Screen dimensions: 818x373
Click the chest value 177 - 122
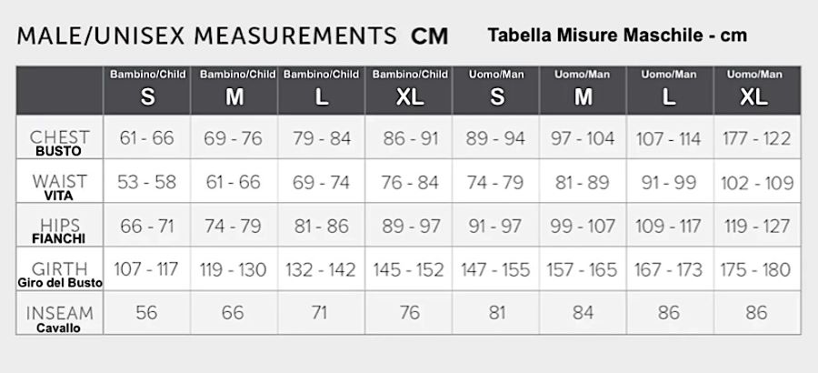point(756,138)
